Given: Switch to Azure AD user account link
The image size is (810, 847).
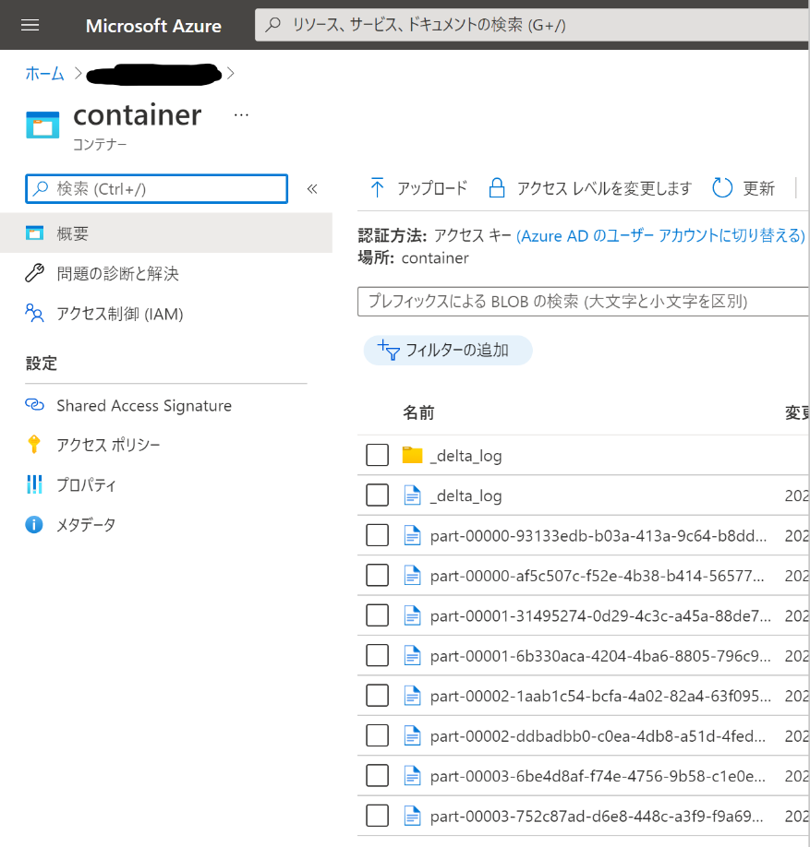Looking at the screenshot, I should coord(660,235).
